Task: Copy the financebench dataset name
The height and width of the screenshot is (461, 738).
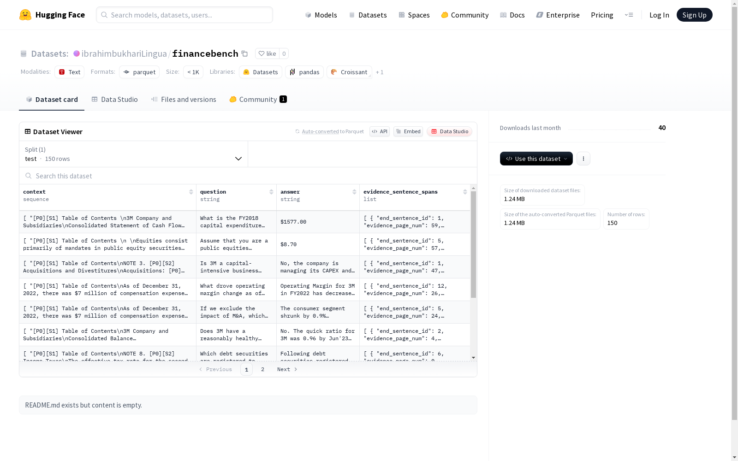Action: pos(244,53)
